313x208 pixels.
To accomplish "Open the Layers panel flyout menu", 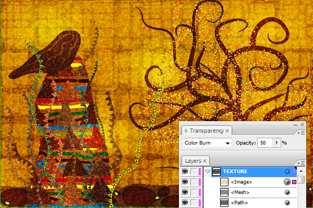I will [x=301, y=163].
